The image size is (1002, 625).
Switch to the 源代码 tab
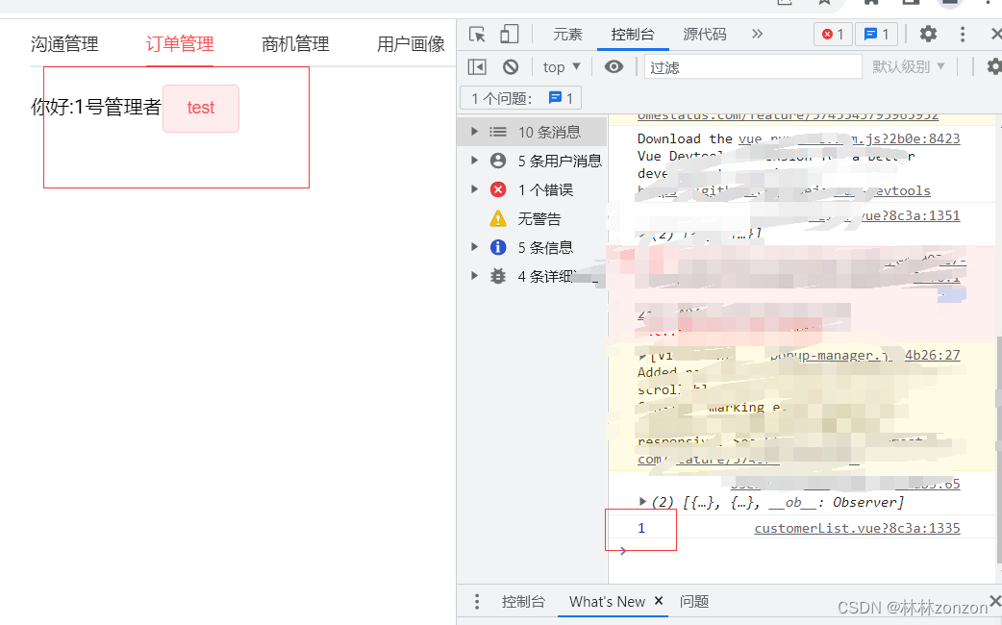[704, 33]
